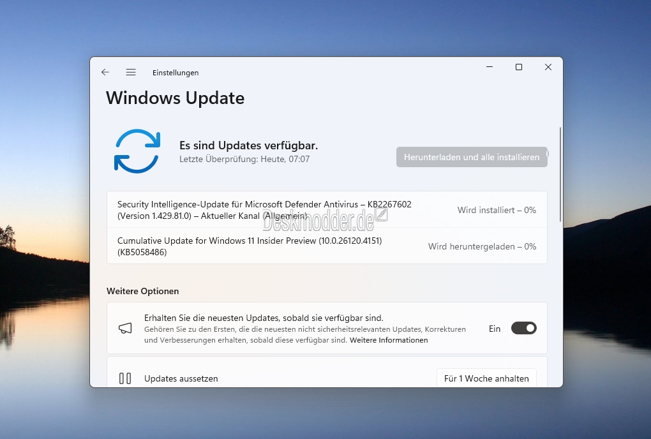Click the Windows Update page heading
Image resolution: width=651 pixels, height=439 pixels.
[x=176, y=98]
